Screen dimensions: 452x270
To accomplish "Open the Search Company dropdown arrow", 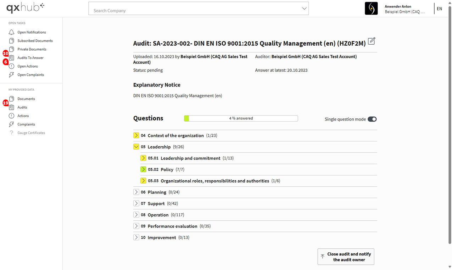I will 304,9.
